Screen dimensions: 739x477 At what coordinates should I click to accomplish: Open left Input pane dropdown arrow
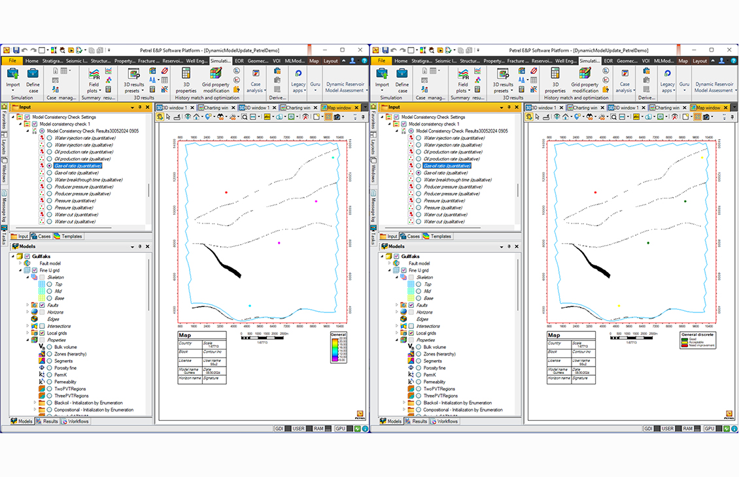[x=133, y=107]
